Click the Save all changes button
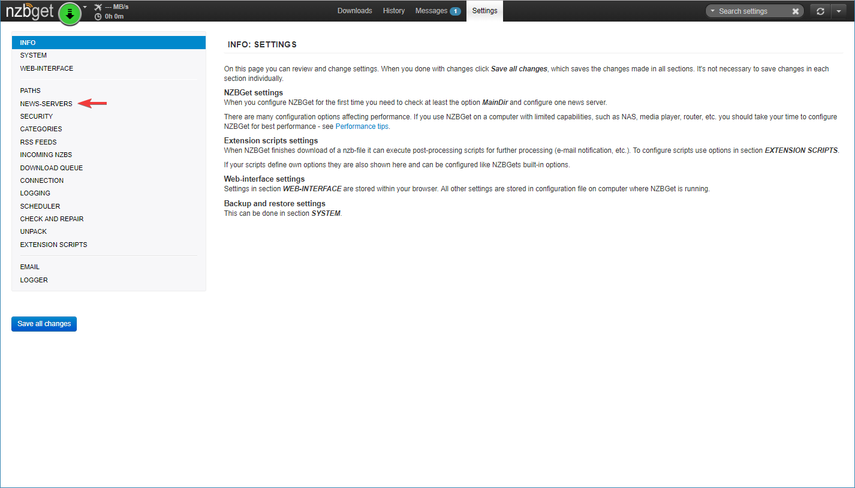 point(44,324)
